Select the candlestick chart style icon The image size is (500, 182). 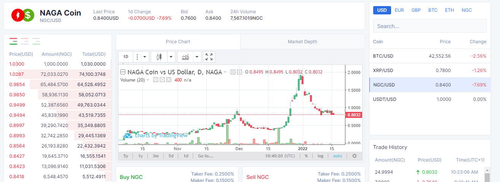[x=159, y=57]
